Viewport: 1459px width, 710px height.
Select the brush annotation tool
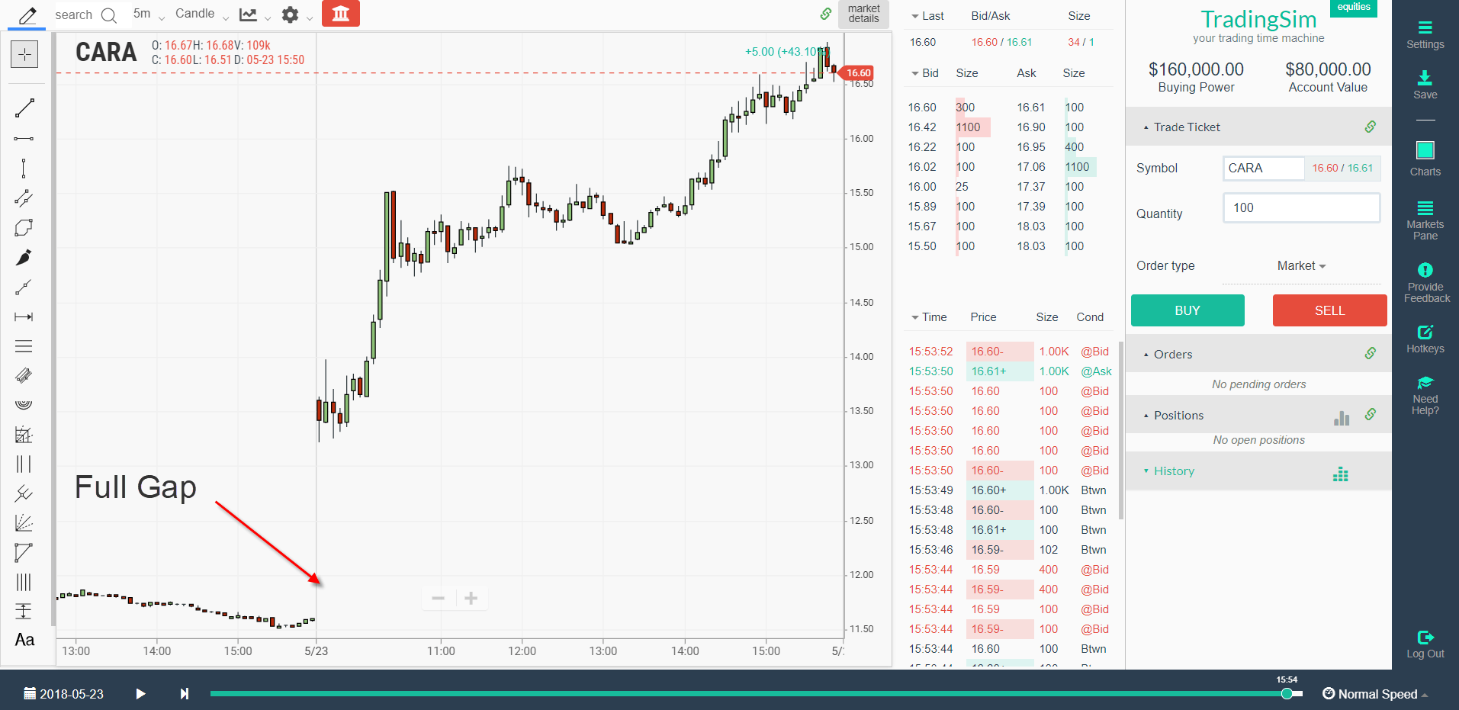tap(24, 257)
